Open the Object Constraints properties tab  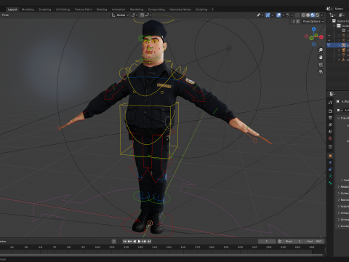click(330, 170)
